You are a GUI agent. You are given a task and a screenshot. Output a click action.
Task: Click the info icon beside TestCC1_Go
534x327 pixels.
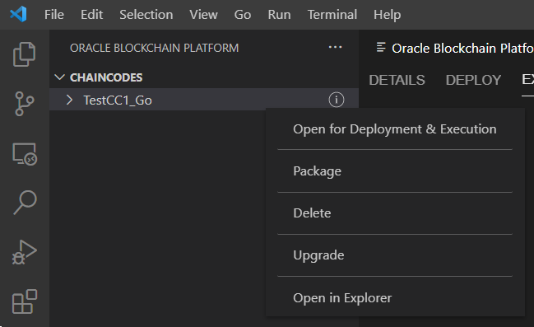(x=337, y=100)
